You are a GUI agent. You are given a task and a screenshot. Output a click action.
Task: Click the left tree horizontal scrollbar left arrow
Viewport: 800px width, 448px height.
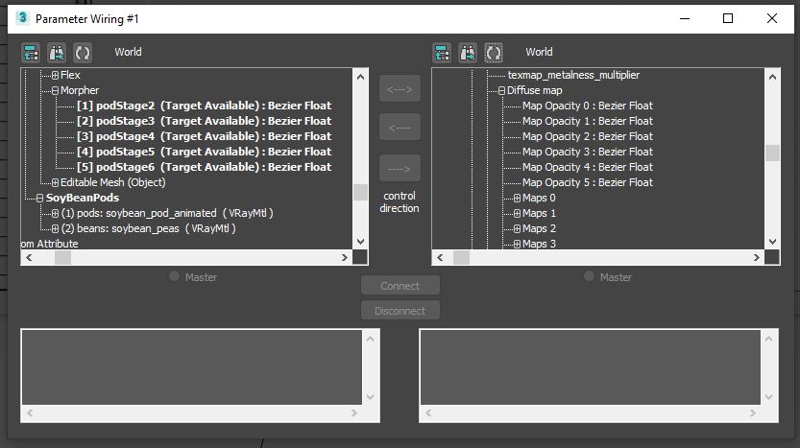point(29,257)
